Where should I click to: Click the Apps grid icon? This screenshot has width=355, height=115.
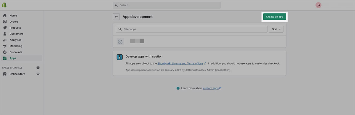(x=5, y=58)
